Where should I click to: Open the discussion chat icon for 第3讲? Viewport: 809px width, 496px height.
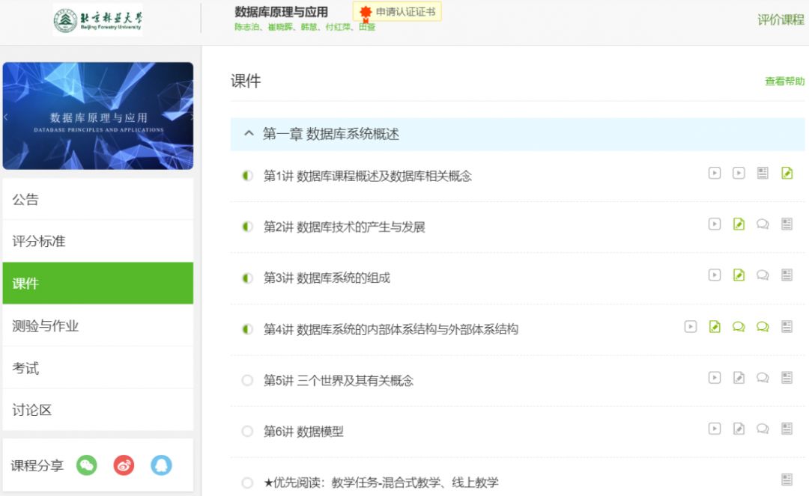click(763, 275)
